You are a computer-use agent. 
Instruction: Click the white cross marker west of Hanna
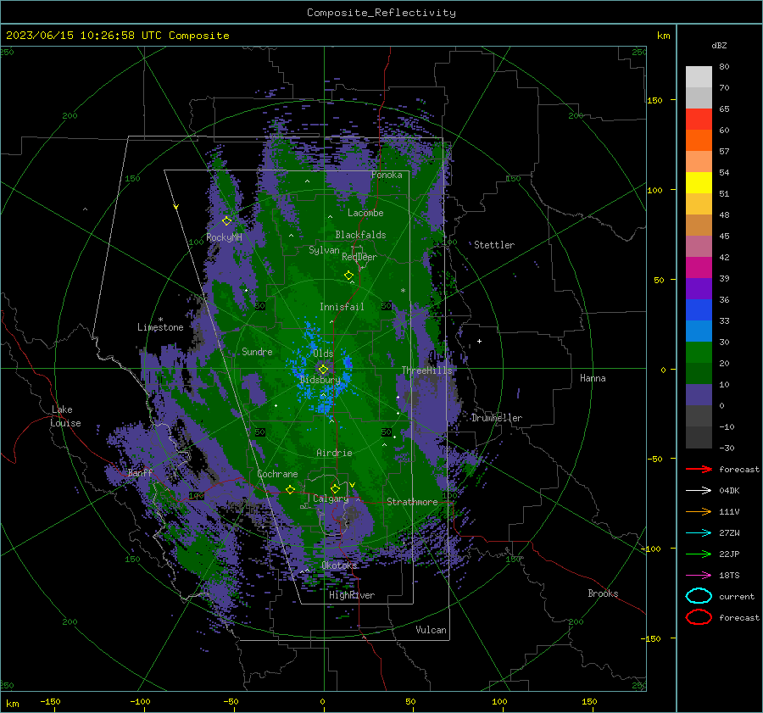479,341
